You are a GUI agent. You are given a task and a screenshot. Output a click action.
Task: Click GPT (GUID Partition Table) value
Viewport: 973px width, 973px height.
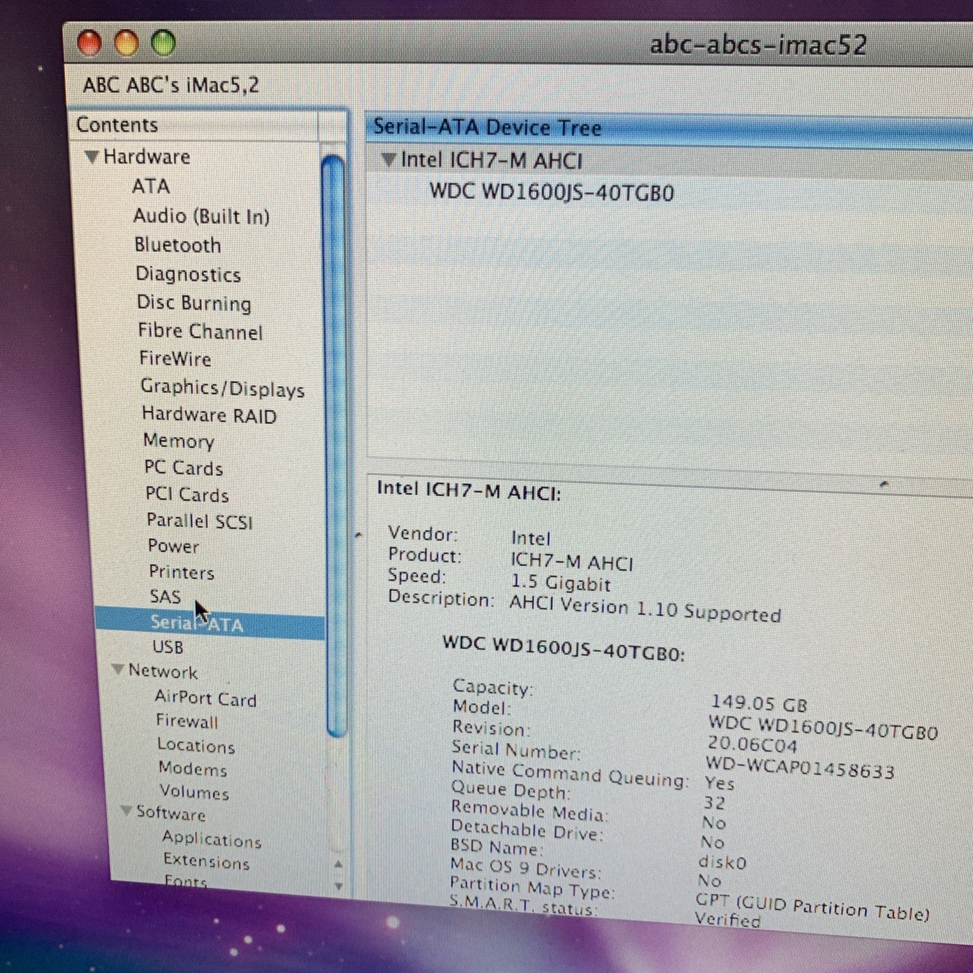click(812, 907)
